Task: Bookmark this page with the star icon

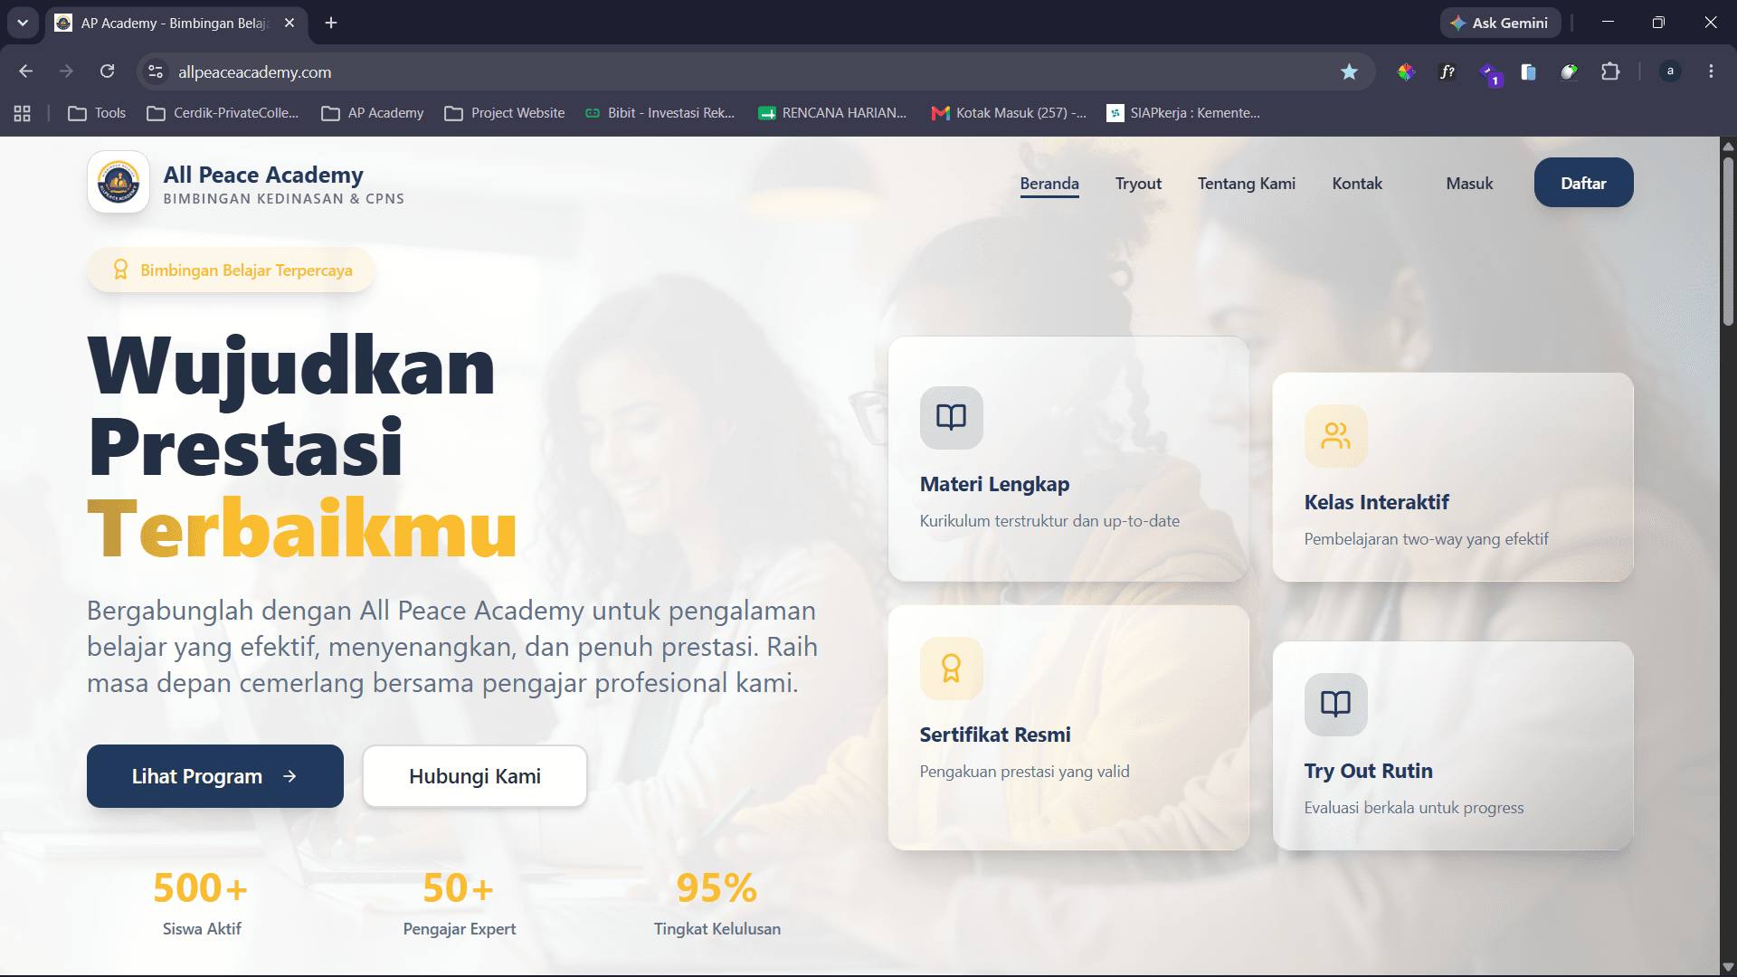Action: pos(1349,71)
